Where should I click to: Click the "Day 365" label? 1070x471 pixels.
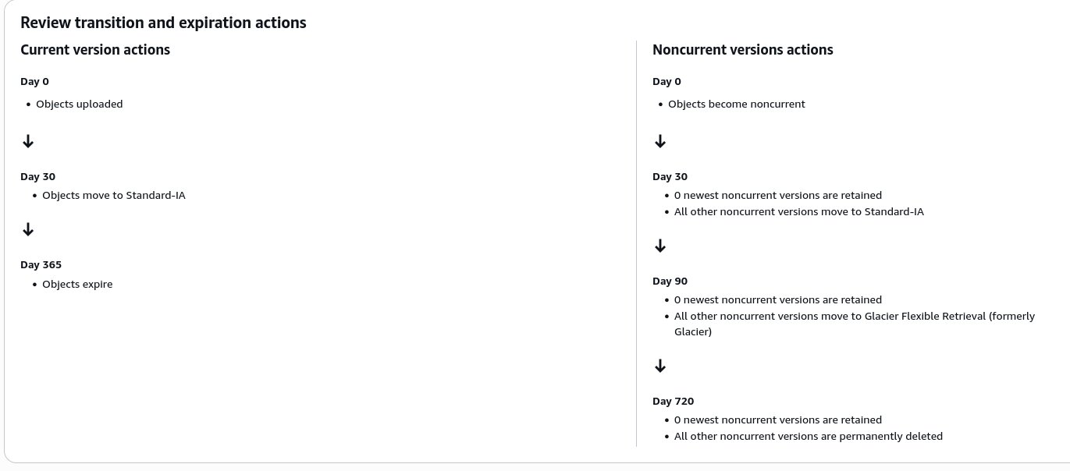point(41,265)
